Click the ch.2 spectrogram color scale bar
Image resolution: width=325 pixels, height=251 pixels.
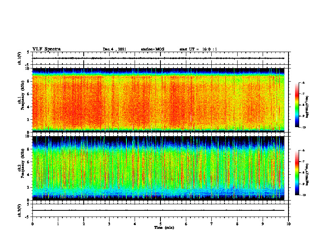[297, 173]
